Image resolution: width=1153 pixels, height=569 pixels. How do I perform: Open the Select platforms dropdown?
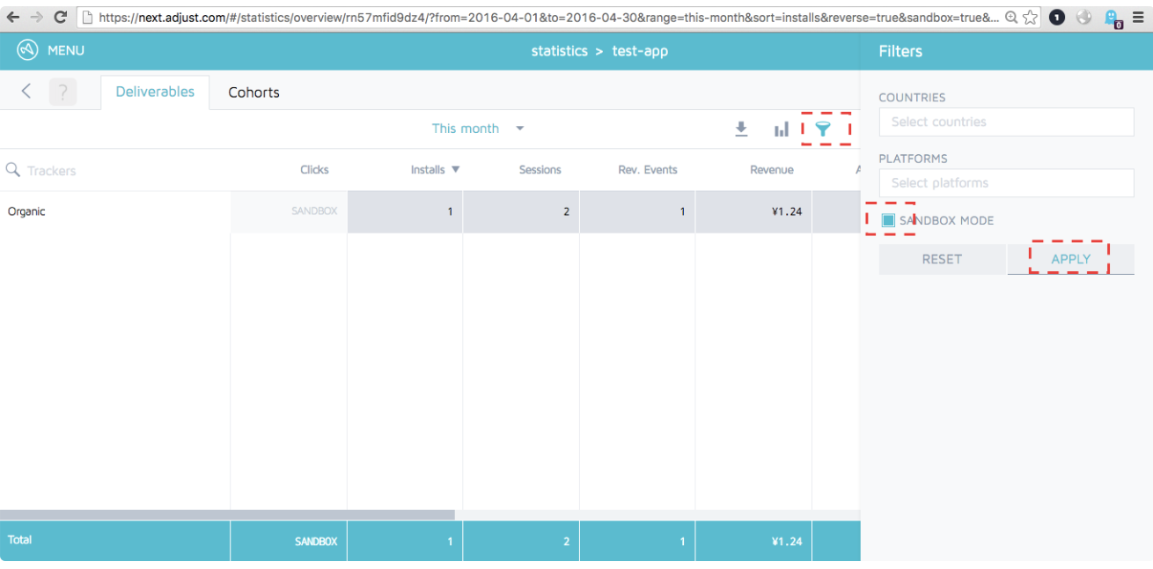[1006, 183]
